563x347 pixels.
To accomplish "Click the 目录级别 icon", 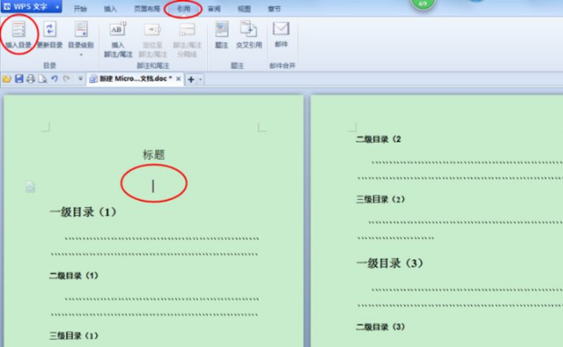I will point(81,29).
